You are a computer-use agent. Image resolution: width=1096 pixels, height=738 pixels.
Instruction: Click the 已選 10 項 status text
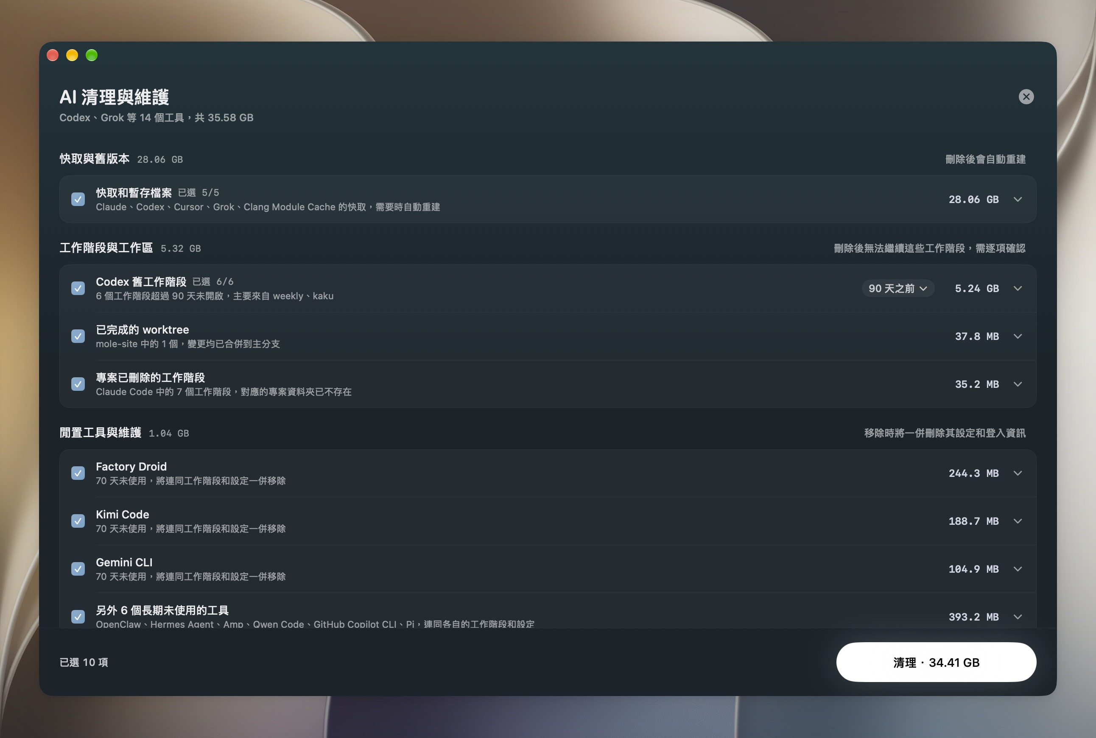pyautogui.click(x=84, y=662)
